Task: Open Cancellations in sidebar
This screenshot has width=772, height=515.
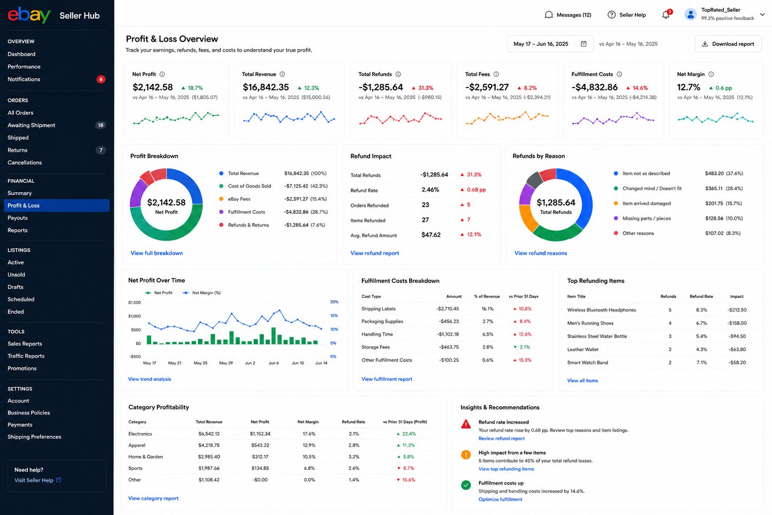Action: click(x=25, y=162)
